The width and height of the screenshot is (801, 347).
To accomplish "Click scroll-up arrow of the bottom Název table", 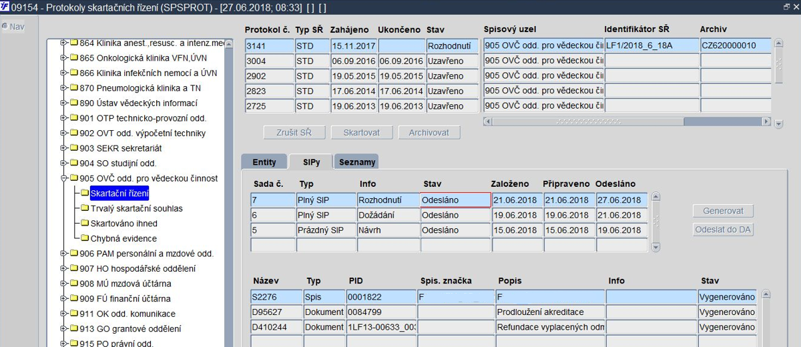I will pos(766,294).
